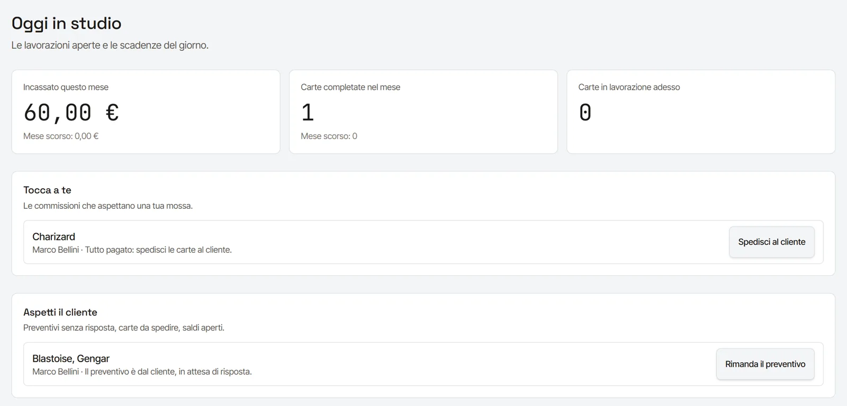847x406 pixels.
Task: Click the Spedisci al cliente button
Action: (771, 242)
